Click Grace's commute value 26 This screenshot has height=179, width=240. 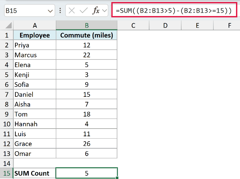tap(87, 144)
